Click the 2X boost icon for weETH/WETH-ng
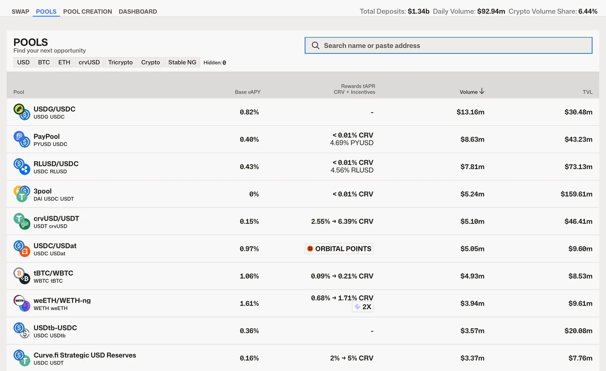606x371 pixels. click(x=358, y=307)
